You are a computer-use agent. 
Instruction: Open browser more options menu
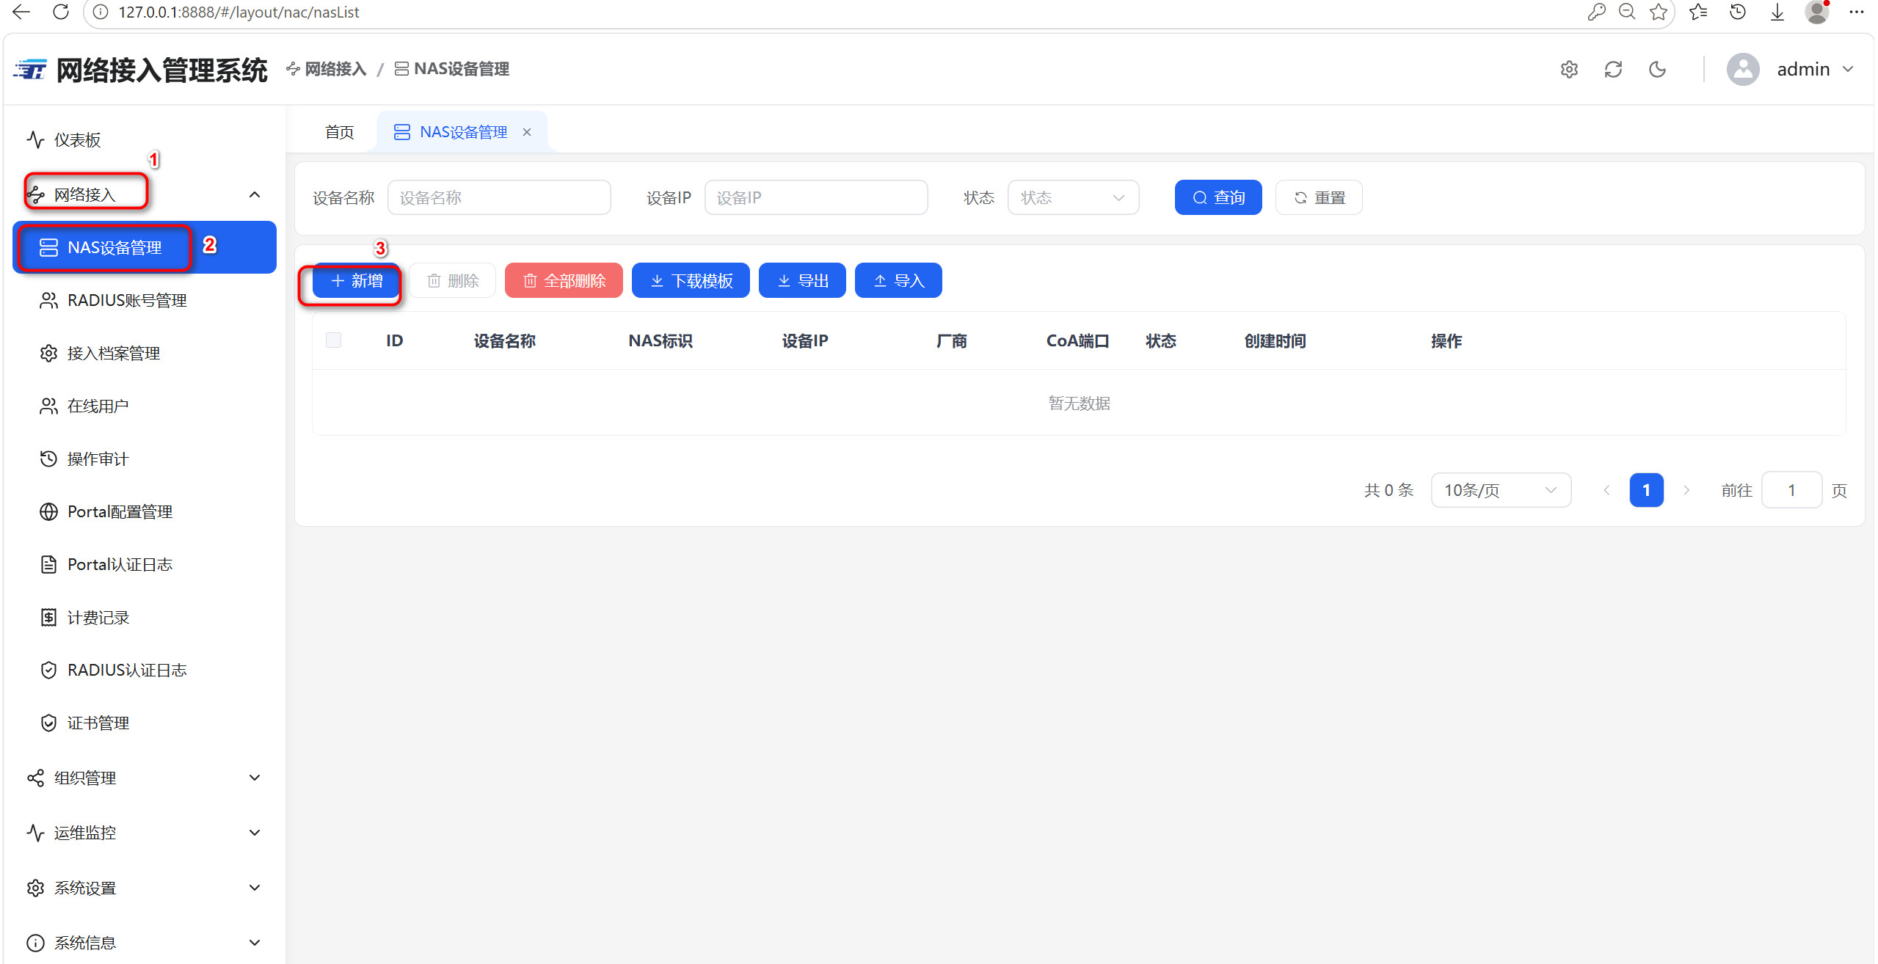(x=1857, y=12)
